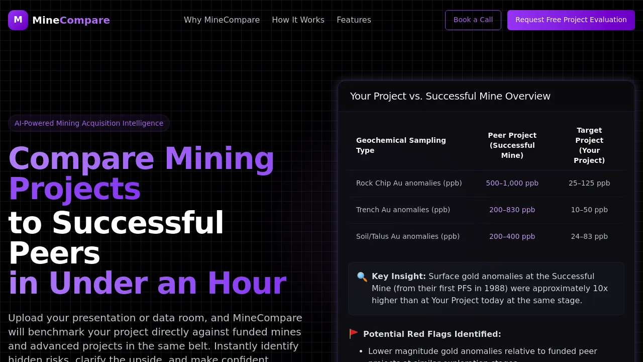This screenshot has height=362, width=643.
Task: Click the red flag icon
Action: point(354,334)
